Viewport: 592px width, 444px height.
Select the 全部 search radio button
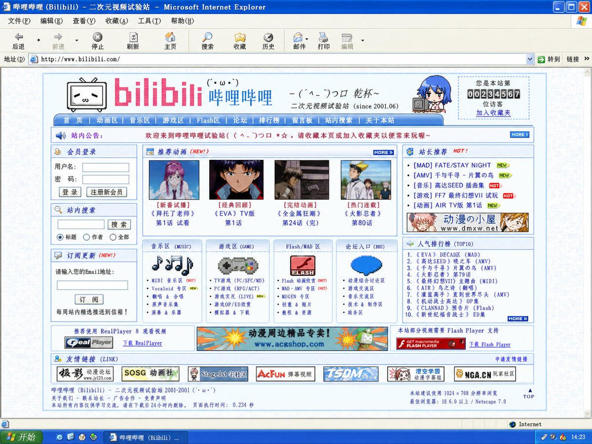(x=113, y=237)
